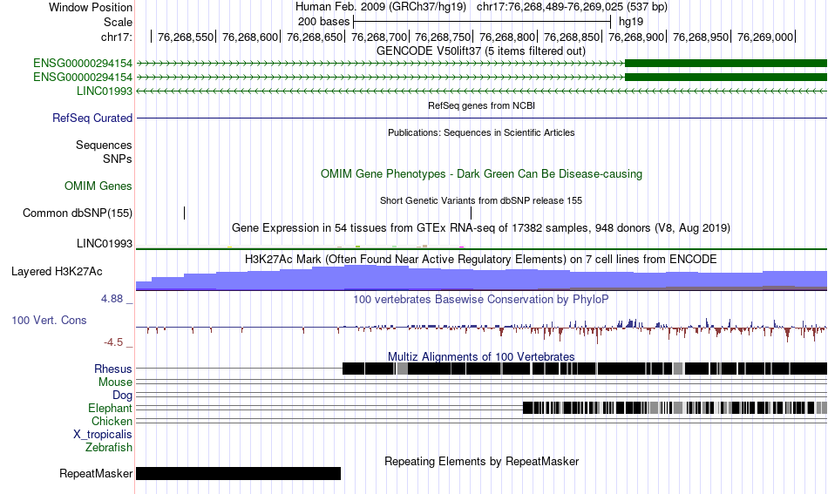Click the Multiz Alignments of 100 Vertebrates title

pos(481,356)
